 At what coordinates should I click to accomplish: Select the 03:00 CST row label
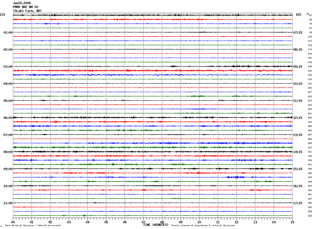[8, 67]
